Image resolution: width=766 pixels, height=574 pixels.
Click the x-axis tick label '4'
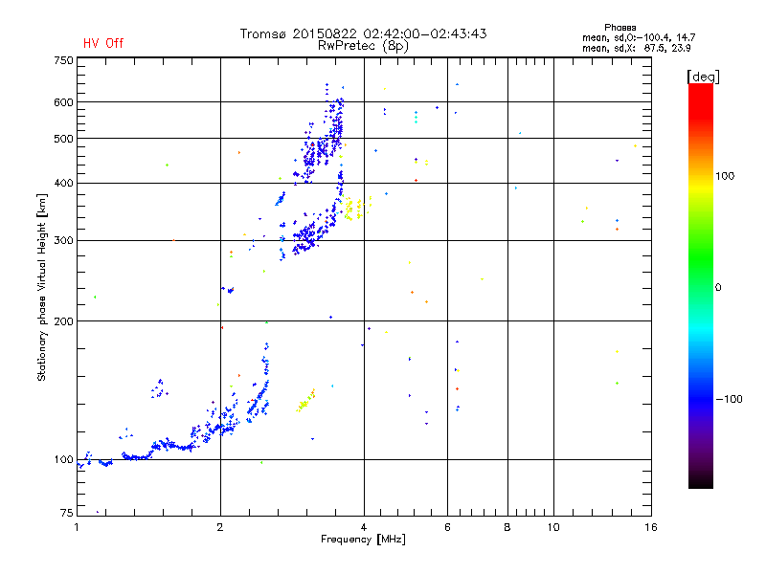(x=364, y=527)
